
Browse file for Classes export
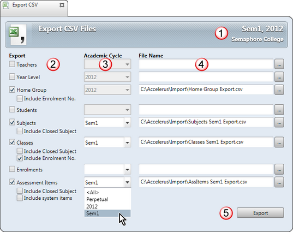(x=279, y=142)
